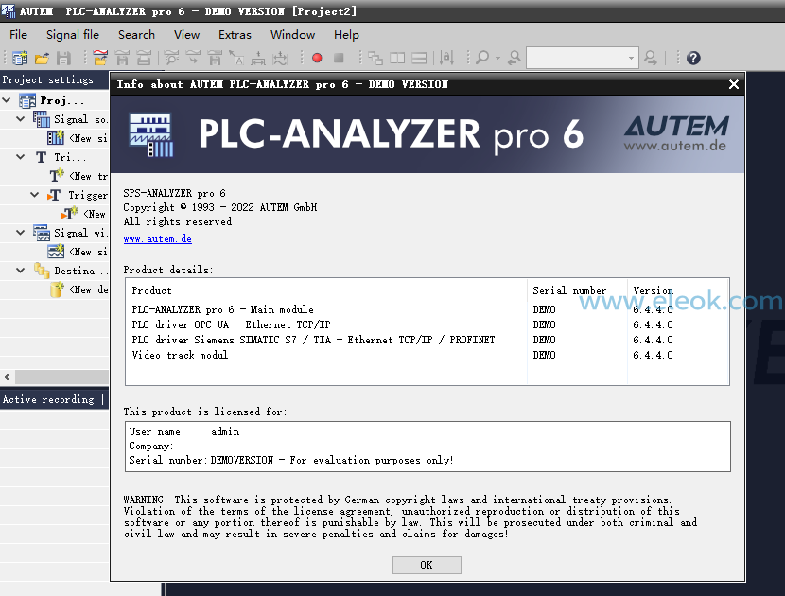Click the Project settings panel header
This screenshot has height=596, width=785.
click(54, 79)
